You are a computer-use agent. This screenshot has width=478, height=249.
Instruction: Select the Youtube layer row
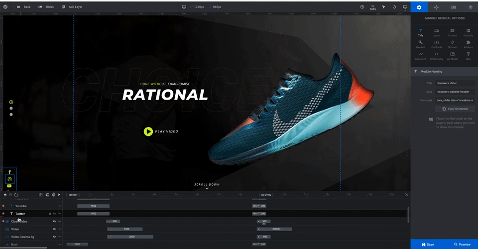[x=31, y=206]
